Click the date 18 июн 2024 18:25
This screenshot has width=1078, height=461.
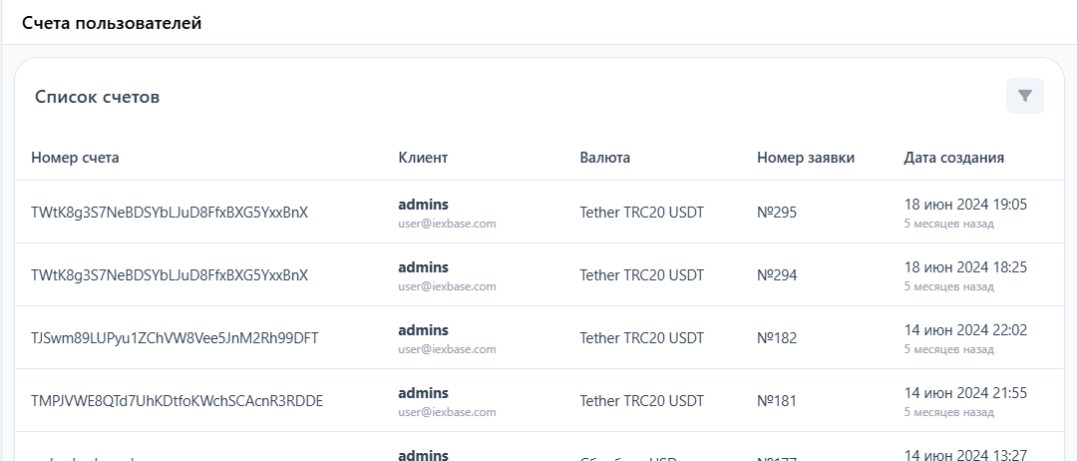(964, 267)
